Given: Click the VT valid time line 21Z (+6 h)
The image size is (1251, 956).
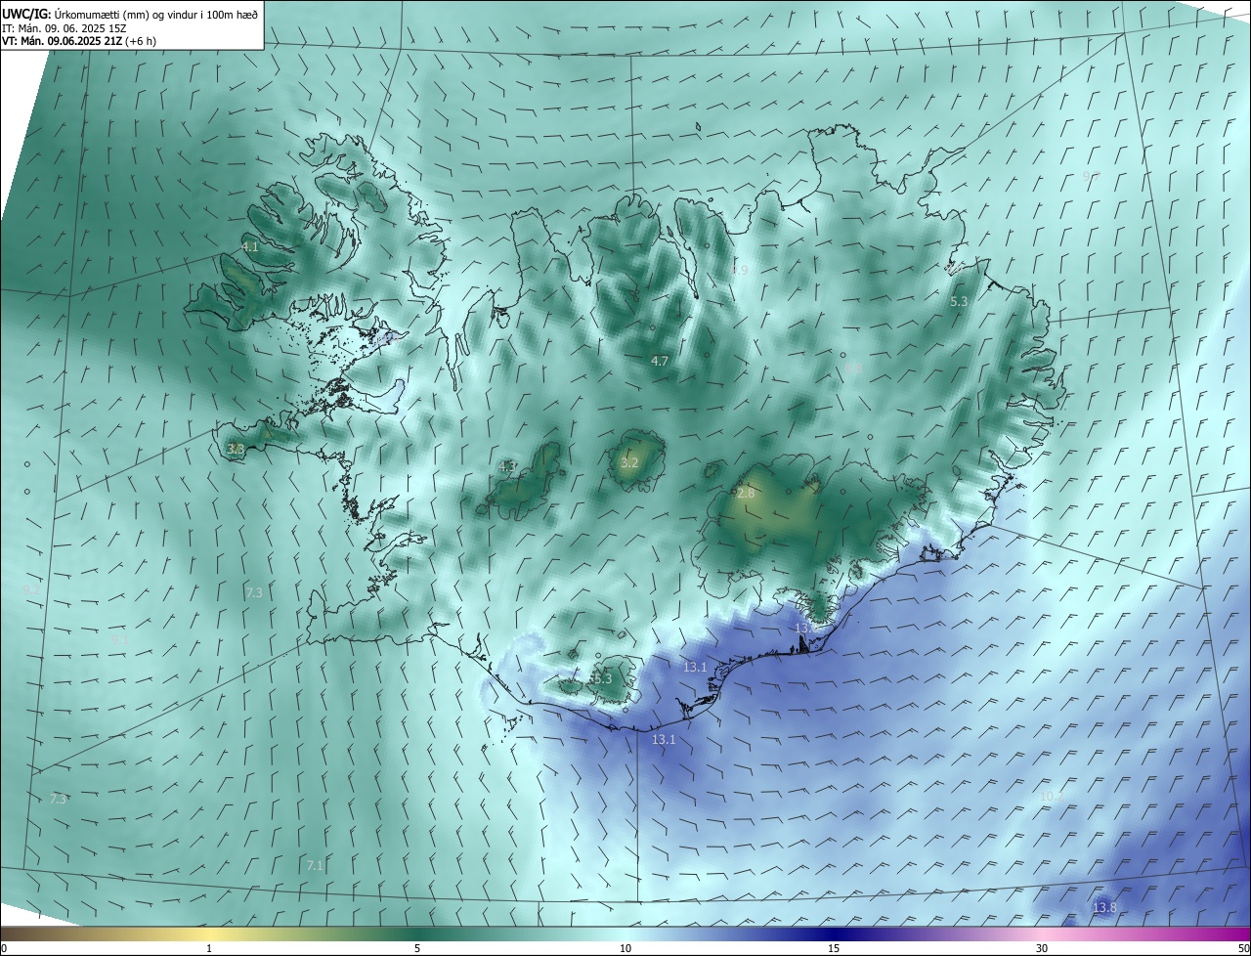Looking at the screenshot, I should coord(79,41).
